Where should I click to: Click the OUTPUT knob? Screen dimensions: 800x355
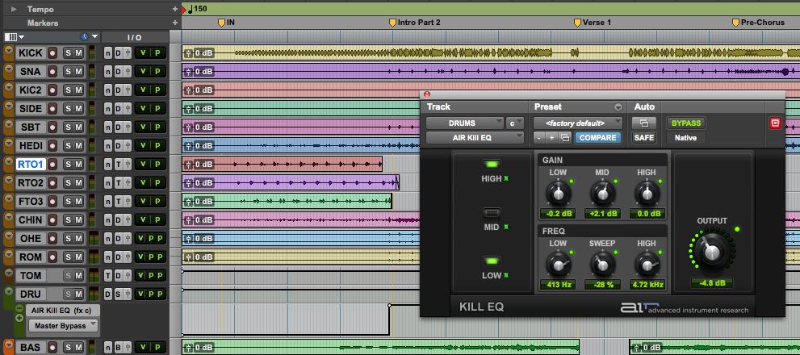click(712, 250)
